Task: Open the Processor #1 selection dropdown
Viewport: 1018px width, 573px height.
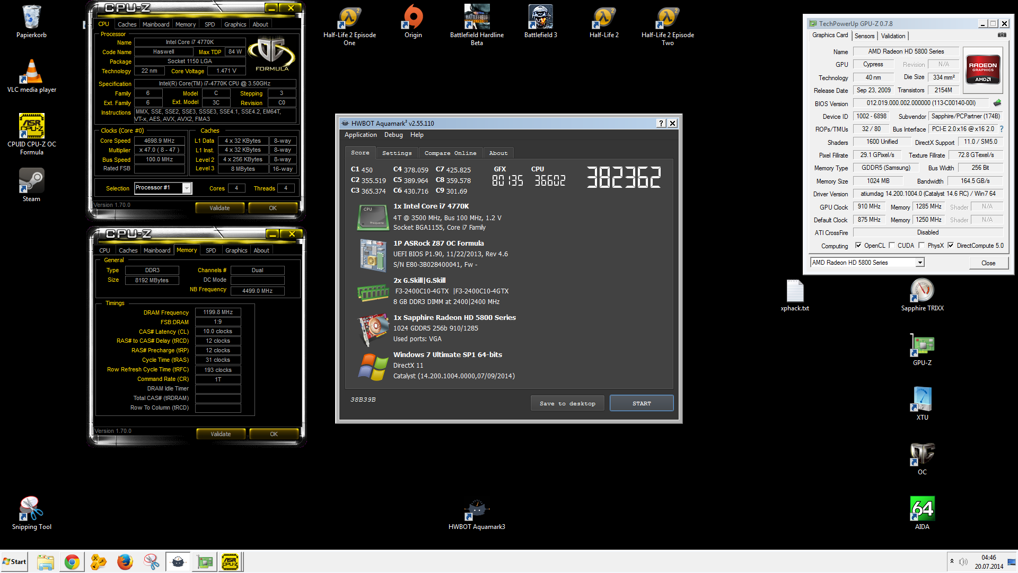Action: (x=187, y=188)
